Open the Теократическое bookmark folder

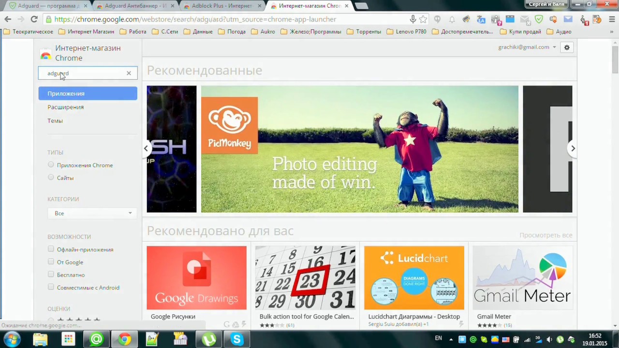click(28, 31)
